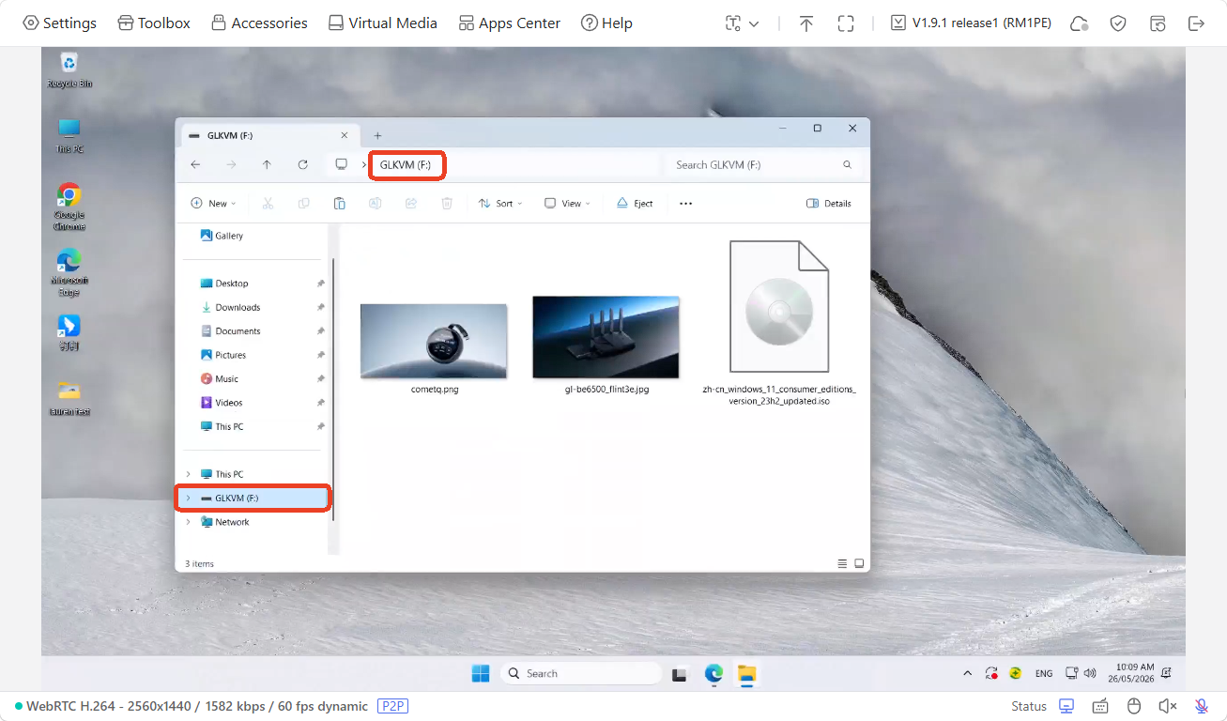Open the Sort dropdown
Screen dimensions: 1227x721
coord(500,203)
